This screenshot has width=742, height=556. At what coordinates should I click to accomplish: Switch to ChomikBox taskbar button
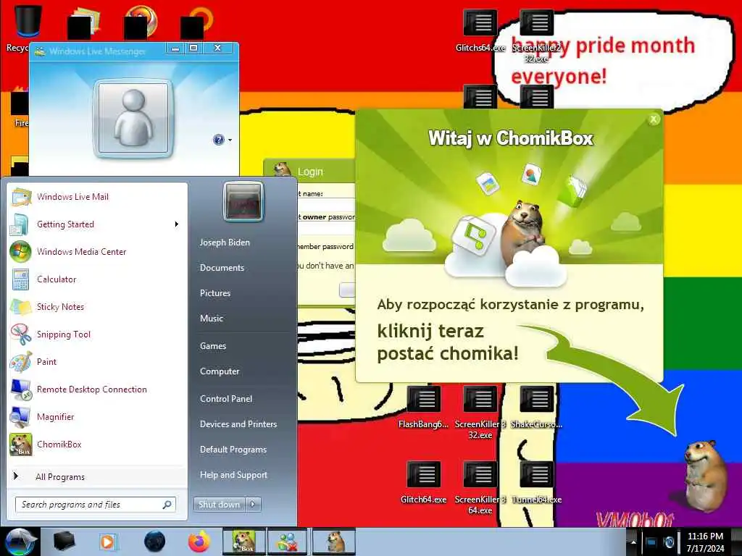[x=243, y=542]
